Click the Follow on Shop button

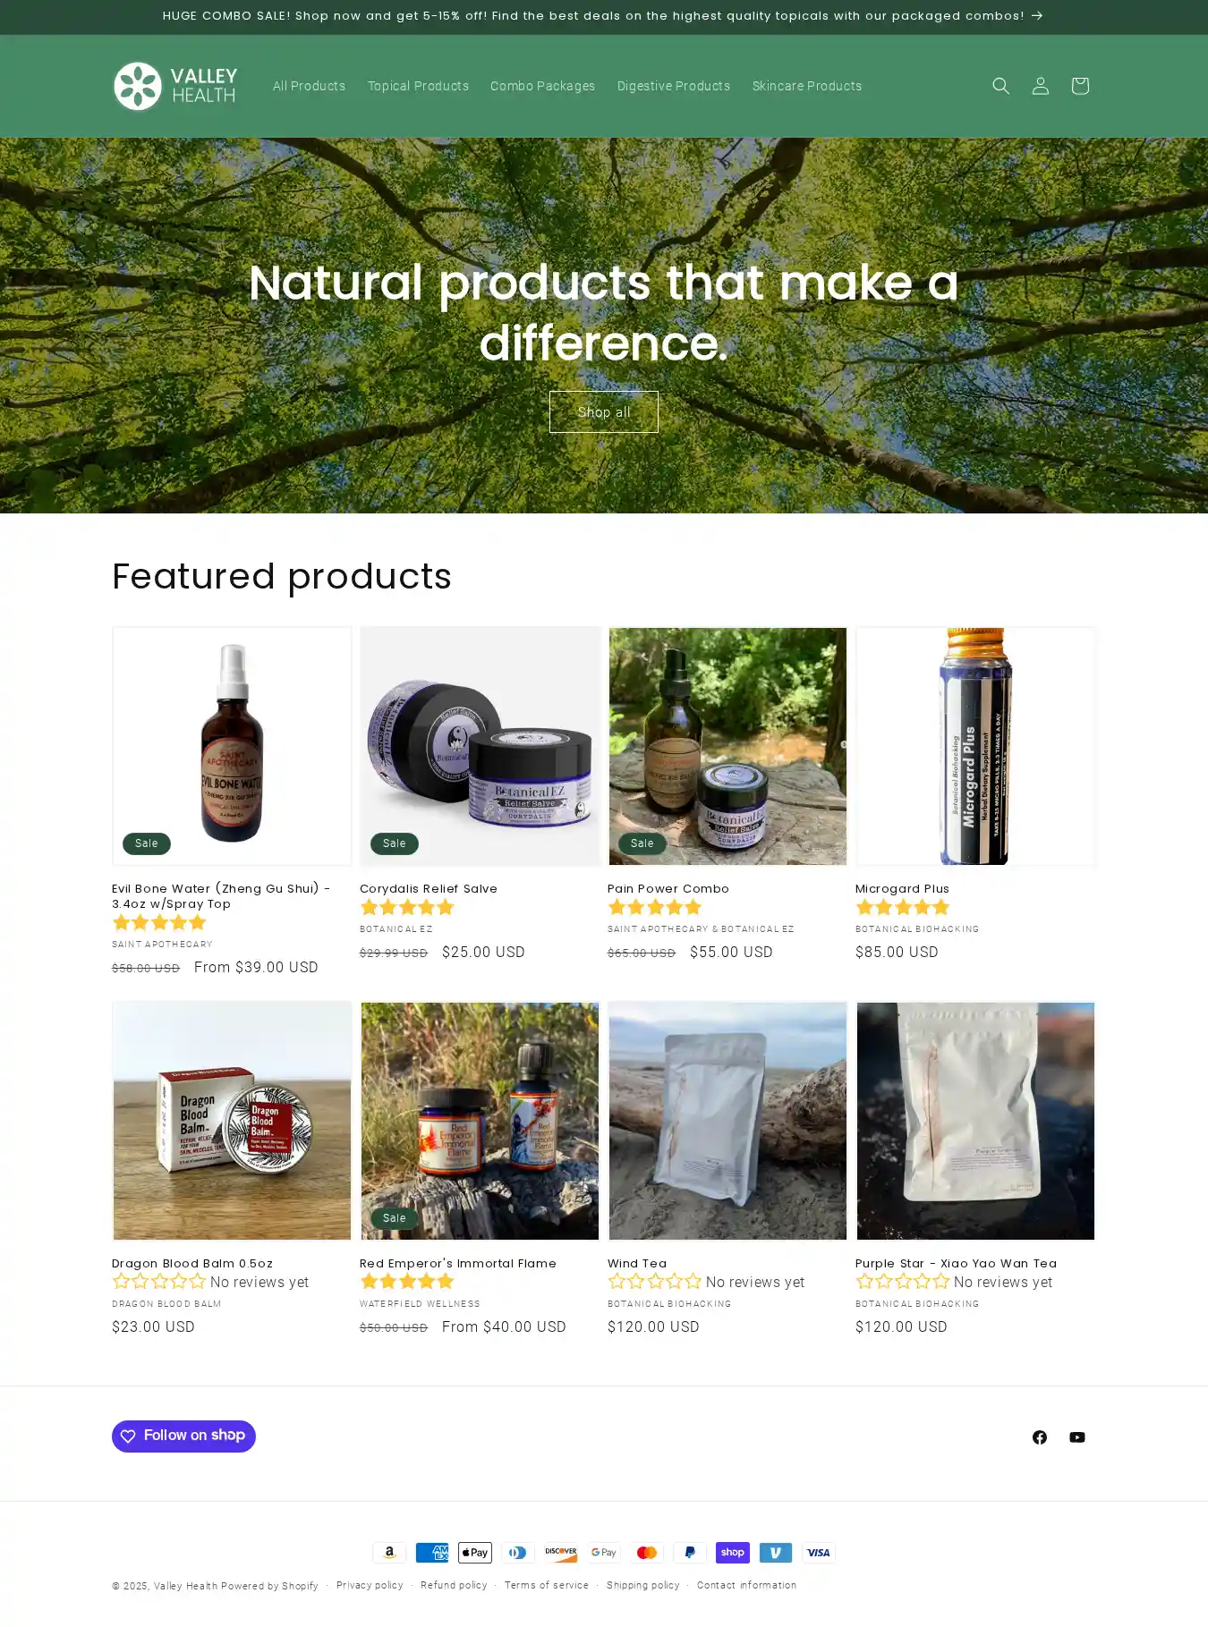click(183, 1436)
